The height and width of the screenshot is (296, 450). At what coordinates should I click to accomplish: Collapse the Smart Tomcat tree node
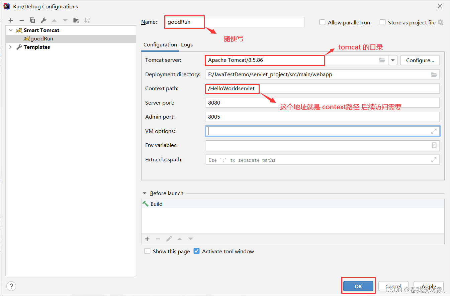tap(11, 30)
